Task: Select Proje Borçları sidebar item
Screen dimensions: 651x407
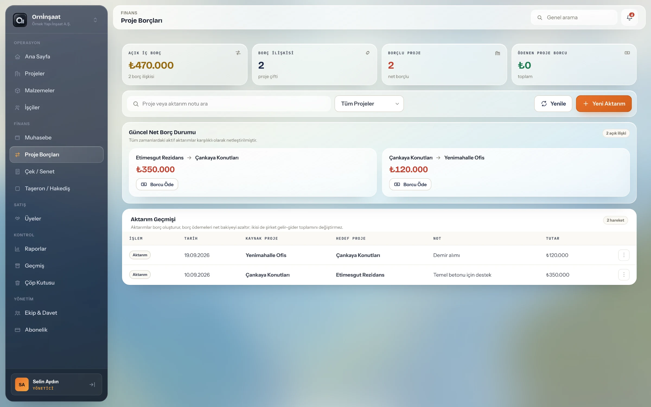Action: click(x=56, y=155)
